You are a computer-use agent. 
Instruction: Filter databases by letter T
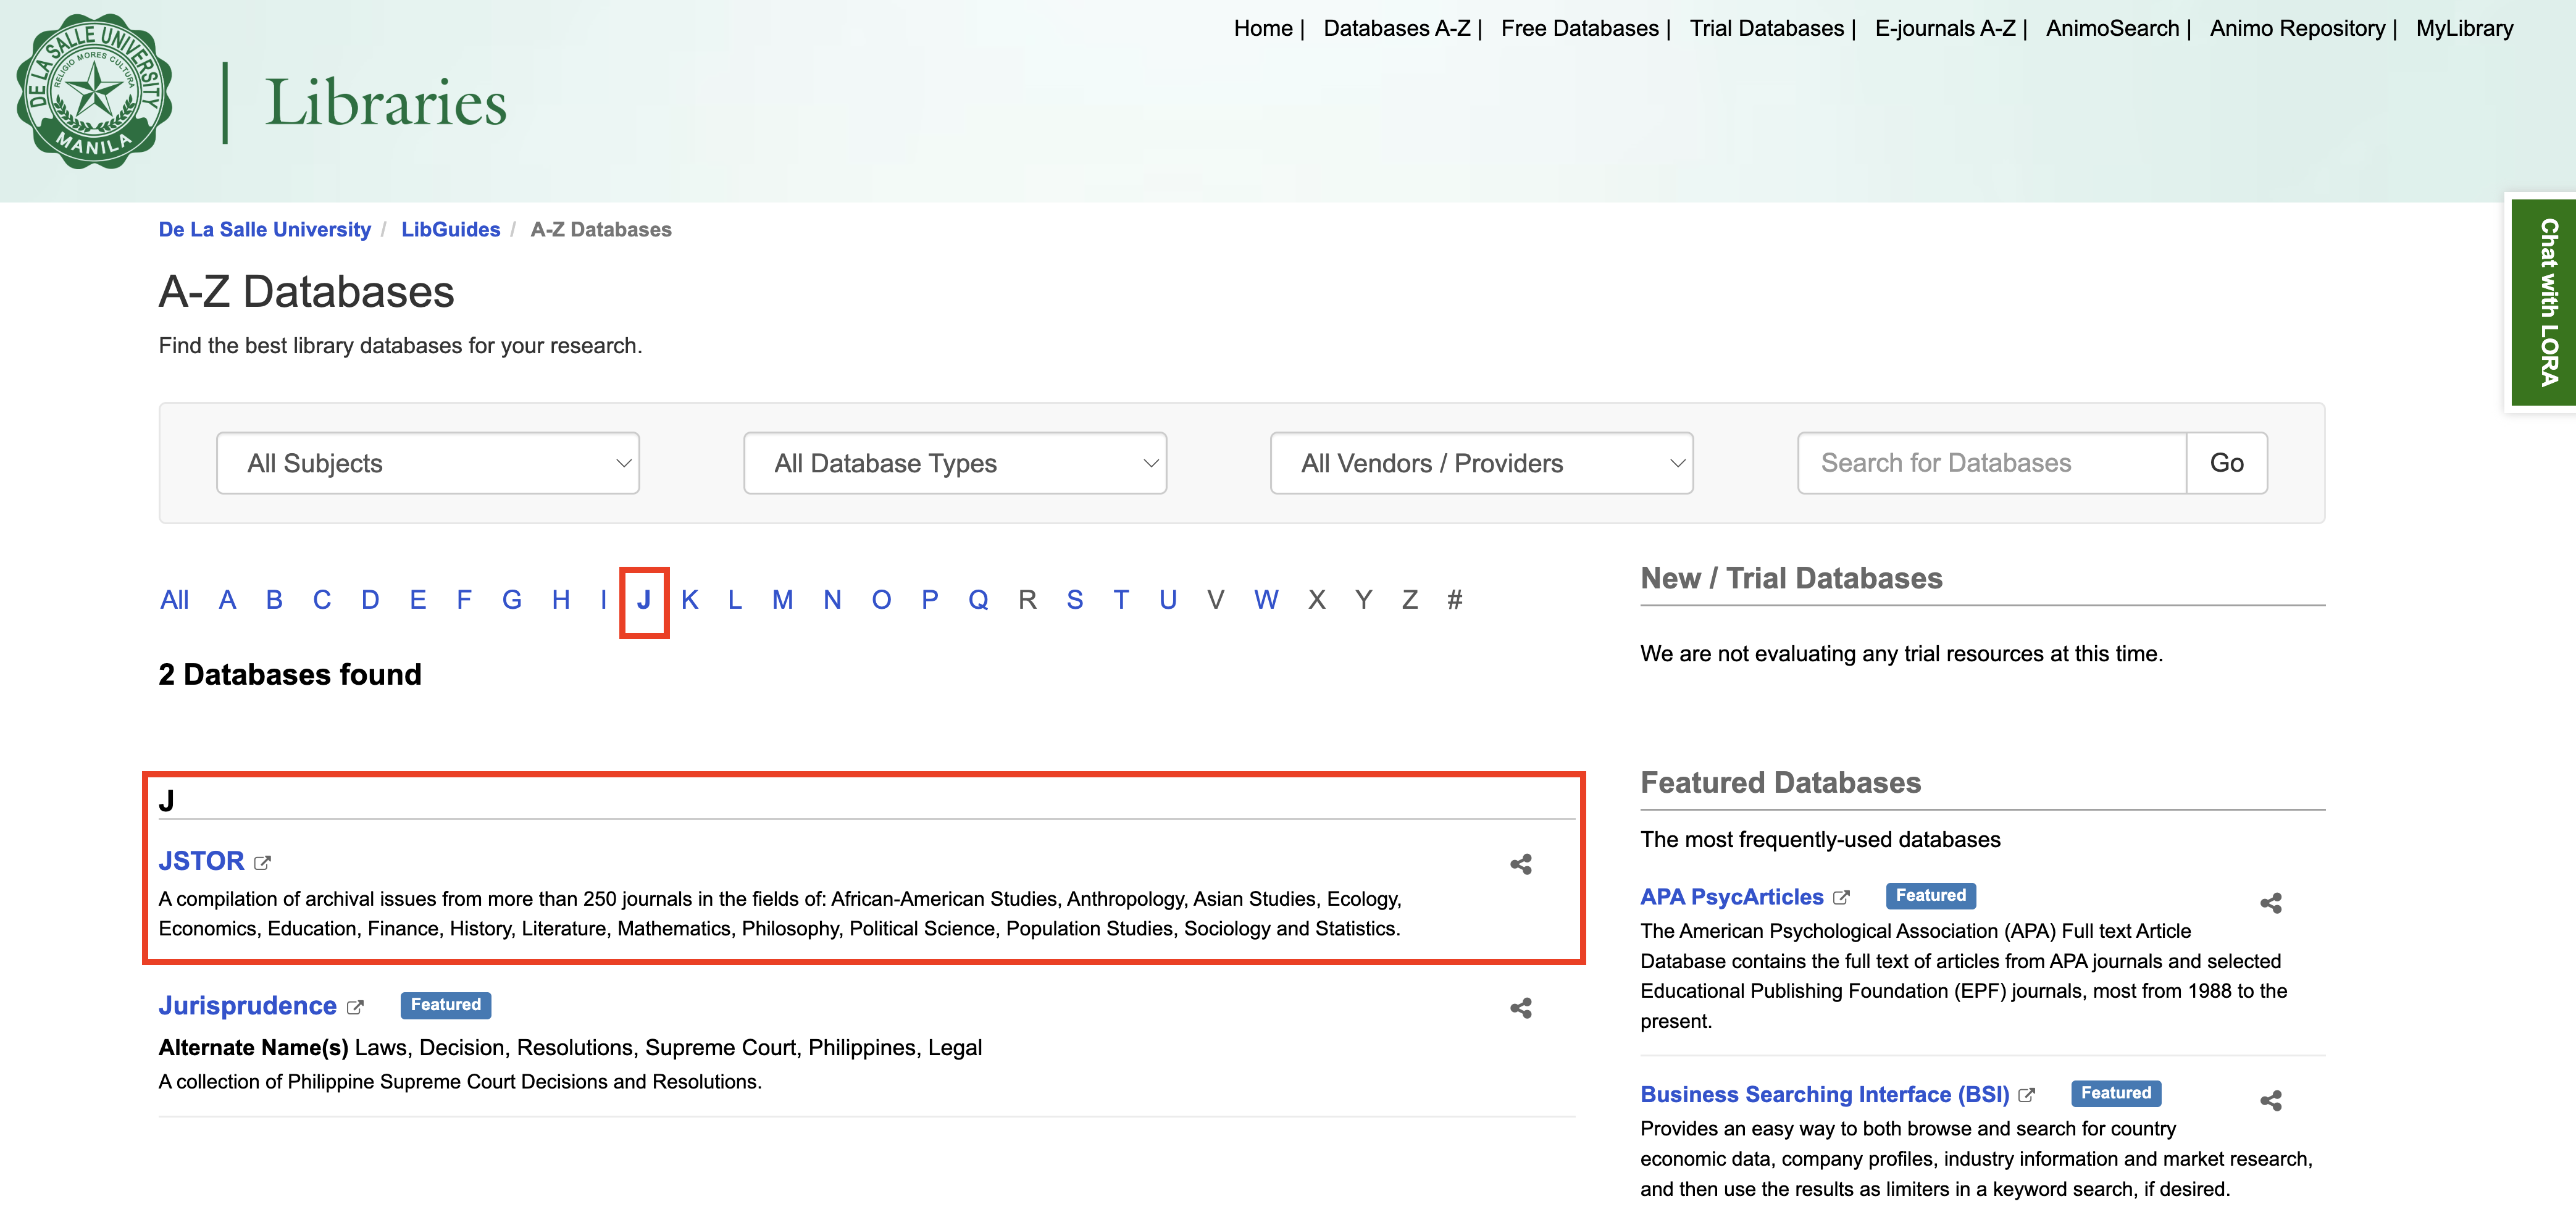click(1121, 600)
